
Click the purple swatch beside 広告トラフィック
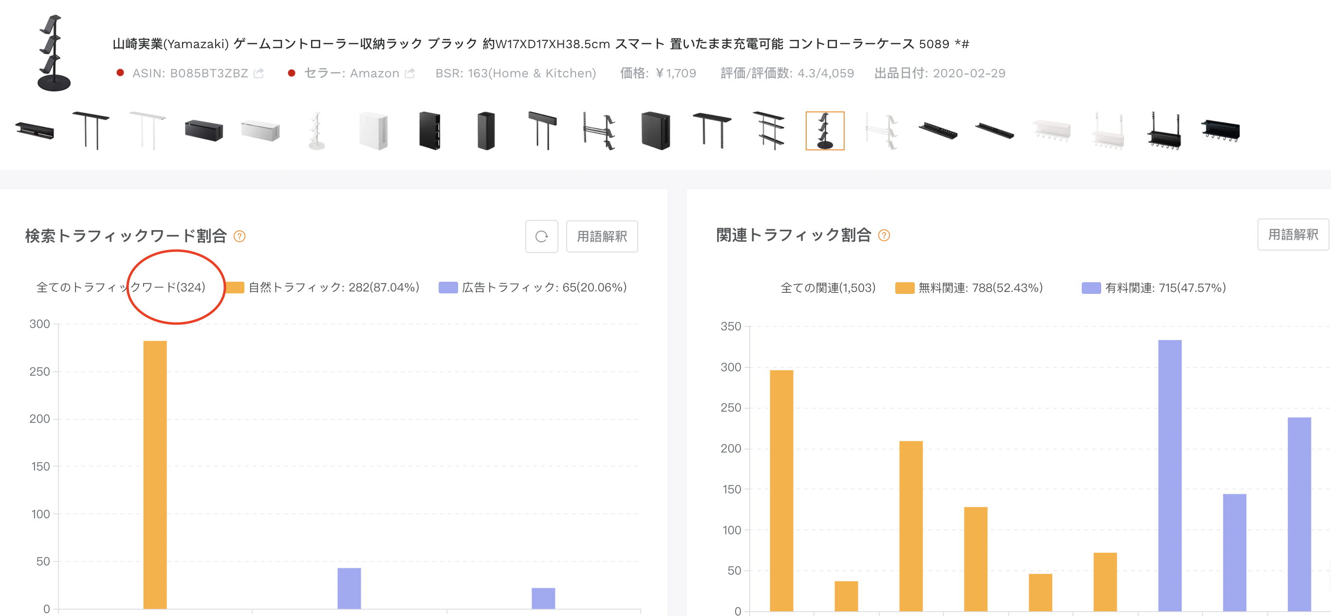point(448,288)
